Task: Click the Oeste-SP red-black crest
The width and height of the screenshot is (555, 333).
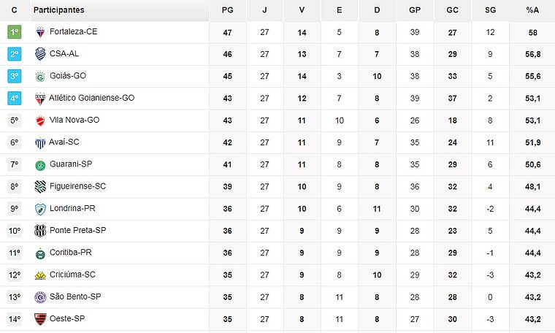Action: (x=40, y=319)
